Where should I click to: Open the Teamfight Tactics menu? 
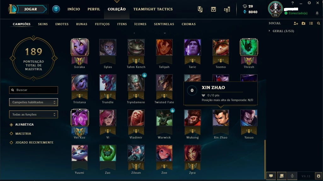point(153,9)
